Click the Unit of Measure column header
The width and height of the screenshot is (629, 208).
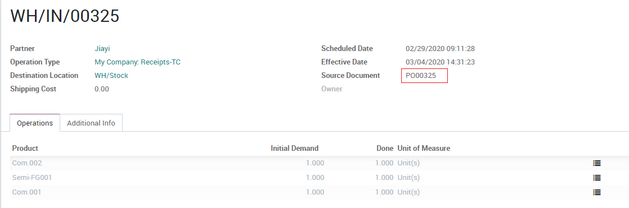point(424,149)
